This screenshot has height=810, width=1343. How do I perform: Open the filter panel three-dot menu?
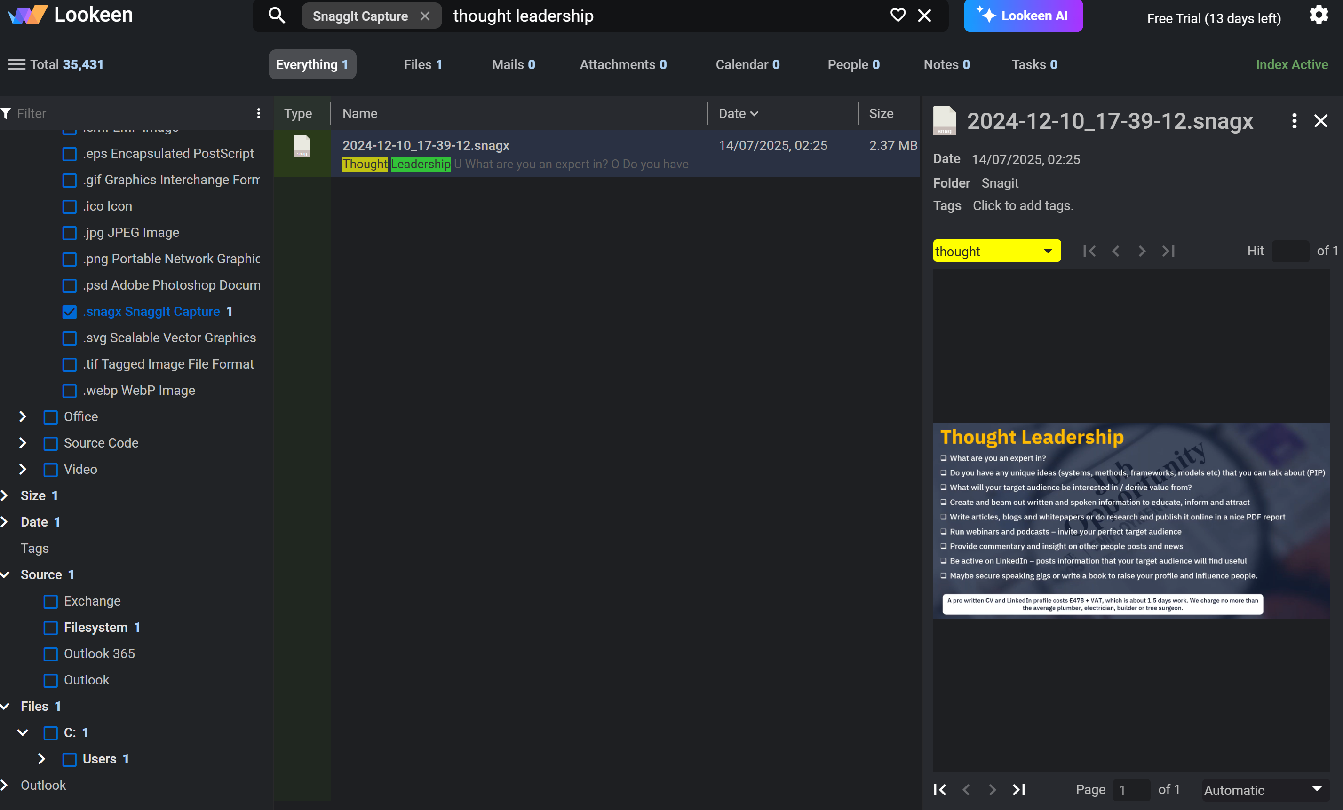(258, 113)
